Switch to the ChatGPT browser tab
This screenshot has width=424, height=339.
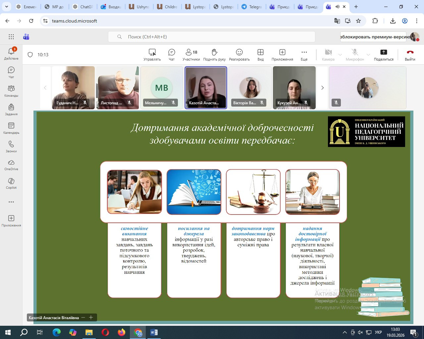point(83,7)
